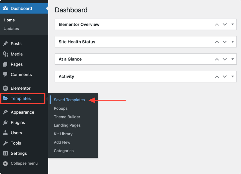Toggle the Activity panel disclosure triangle
Image resolution: width=241 pixels, height=174 pixels.
click(233, 76)
